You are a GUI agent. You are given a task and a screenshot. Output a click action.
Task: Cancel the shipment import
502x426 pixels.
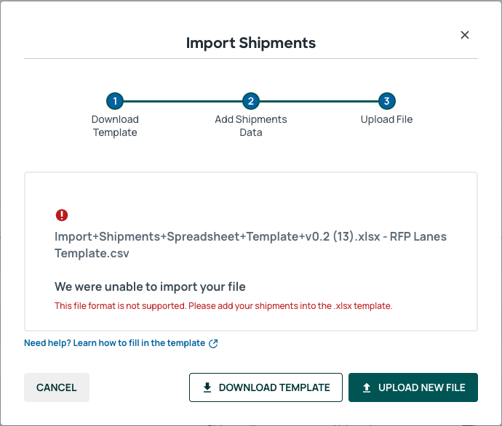tap(57, 387)
